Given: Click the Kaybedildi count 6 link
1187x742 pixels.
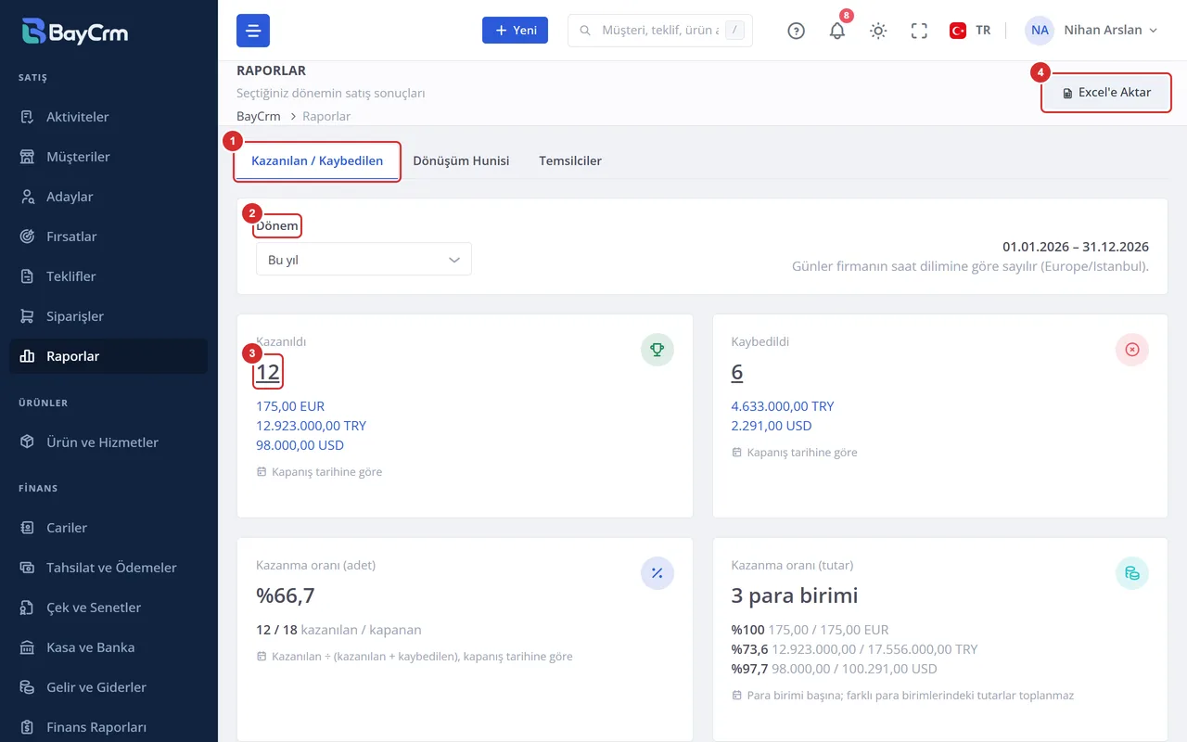Looking at the screenshot, I should [x=737, y=373].
